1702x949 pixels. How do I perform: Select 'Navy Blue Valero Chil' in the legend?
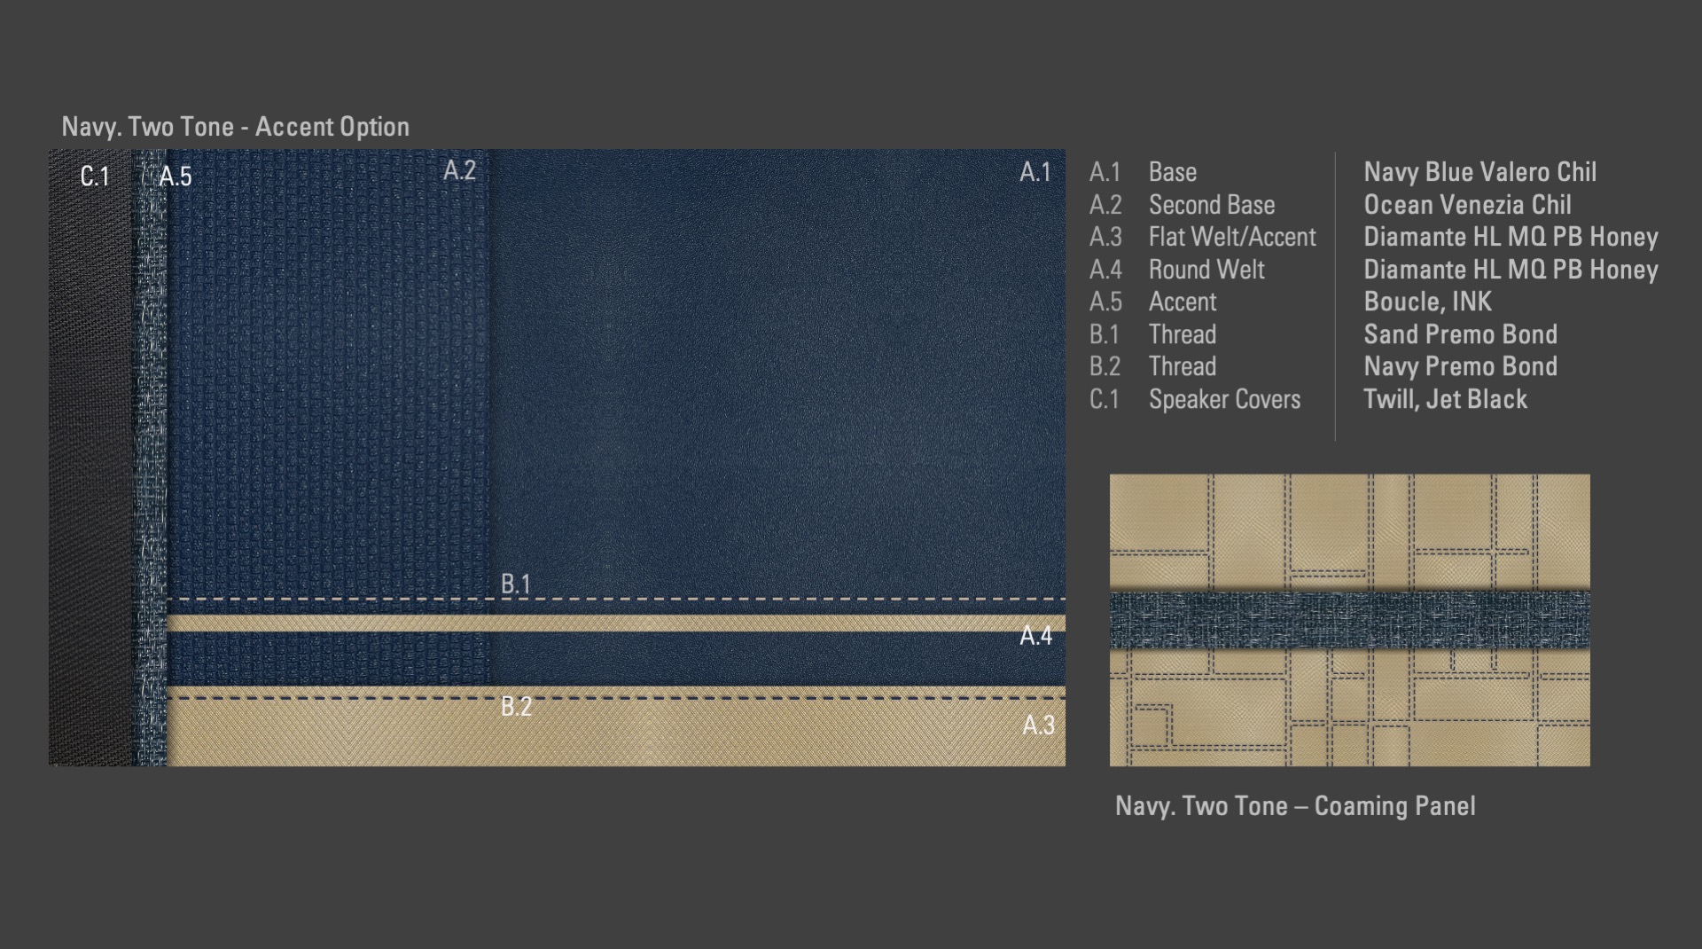click(x=1479, y=172)
